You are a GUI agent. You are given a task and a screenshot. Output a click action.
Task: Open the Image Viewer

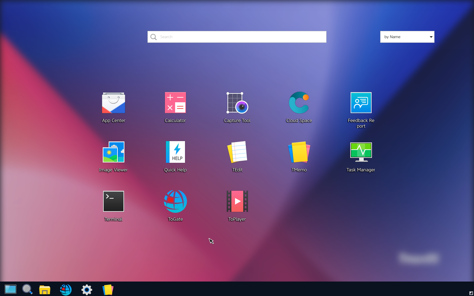[113, 152]
